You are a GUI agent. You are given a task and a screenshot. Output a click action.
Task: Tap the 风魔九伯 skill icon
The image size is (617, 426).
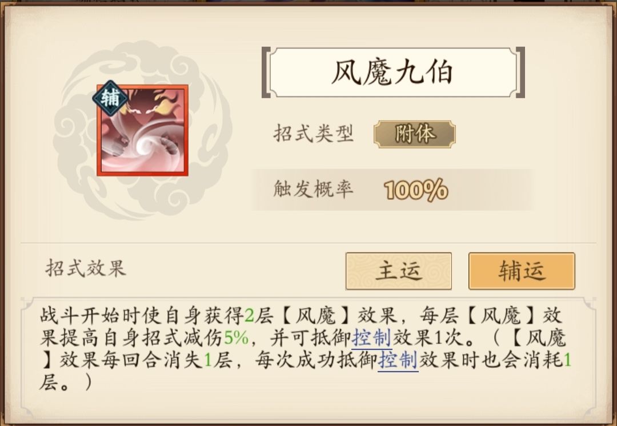click(x=142, y=130)
